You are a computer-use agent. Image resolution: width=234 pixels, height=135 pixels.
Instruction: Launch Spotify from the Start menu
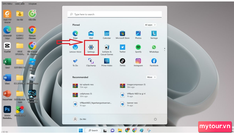pos(138,49)
